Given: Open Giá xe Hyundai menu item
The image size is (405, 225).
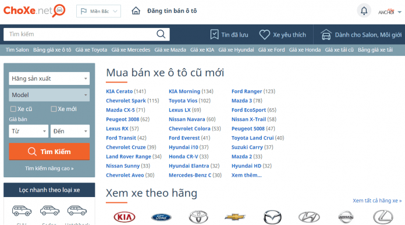Looking at the screenshot, I should click(236, 50).
